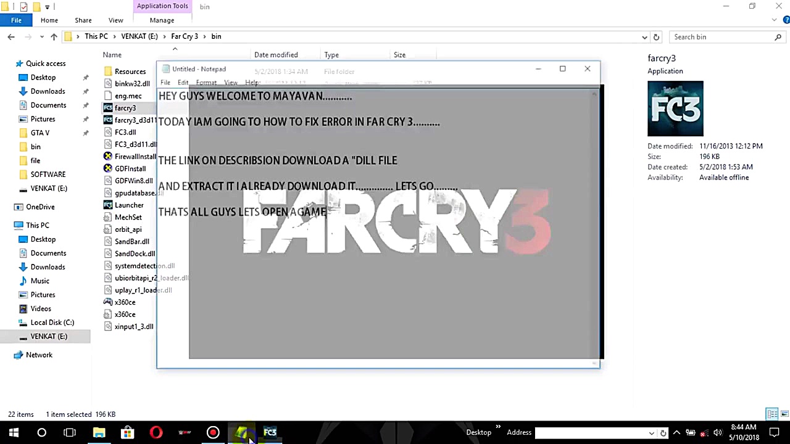Select SOFTWARE folder in Quick access
The image size is (790, 444).
pyautogui.click(x=48, y=175)
